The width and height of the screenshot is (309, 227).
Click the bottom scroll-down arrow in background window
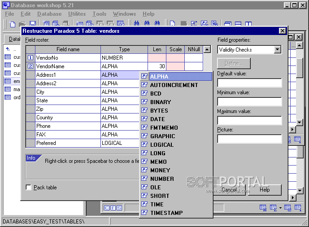(x=300, y=190)
